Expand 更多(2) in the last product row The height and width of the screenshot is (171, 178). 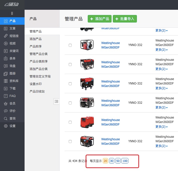pos(162,146)
